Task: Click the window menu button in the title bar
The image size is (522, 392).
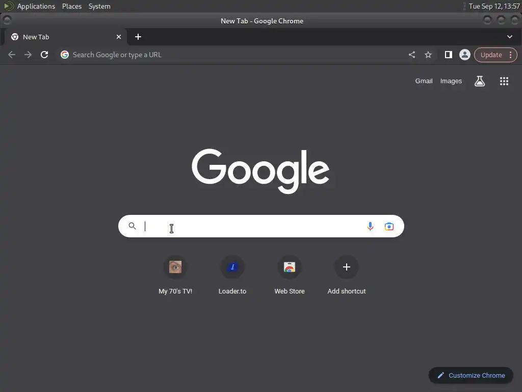Action: click(7, 20)
